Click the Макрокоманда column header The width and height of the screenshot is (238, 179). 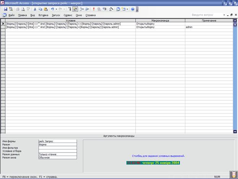pyautogui.click(x=160, y=20)
